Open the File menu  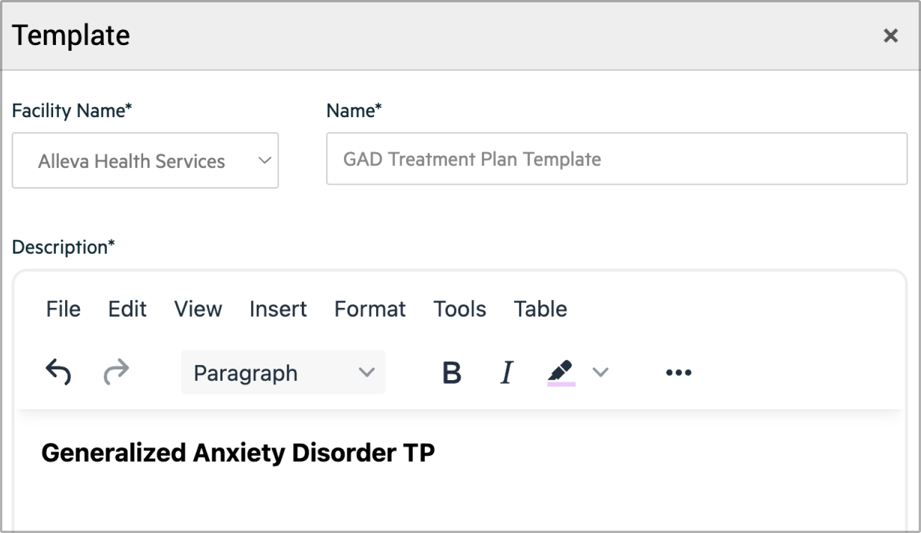(63, 309)
